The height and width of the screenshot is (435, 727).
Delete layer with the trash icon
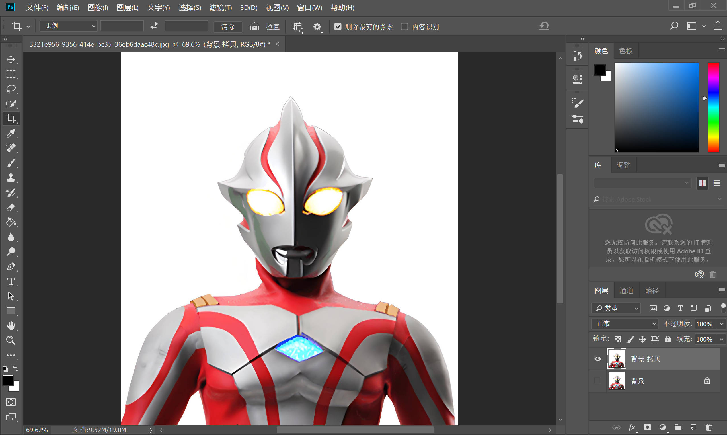708,427
